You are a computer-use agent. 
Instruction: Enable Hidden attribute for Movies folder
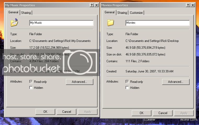pyautogui.click(x=127, y=88)
